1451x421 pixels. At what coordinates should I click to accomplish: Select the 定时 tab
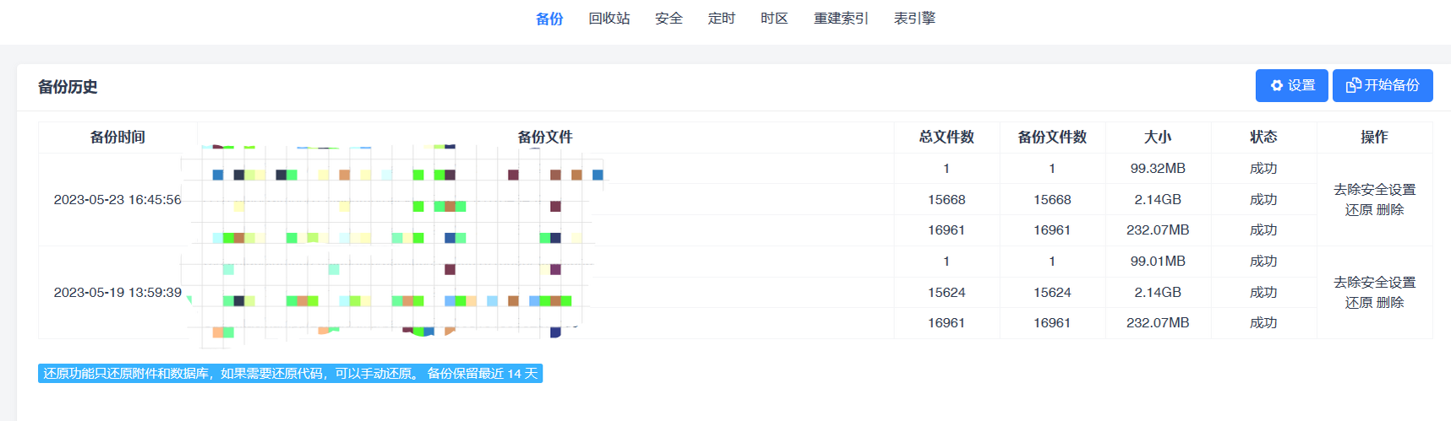click(x=722, y=19)
